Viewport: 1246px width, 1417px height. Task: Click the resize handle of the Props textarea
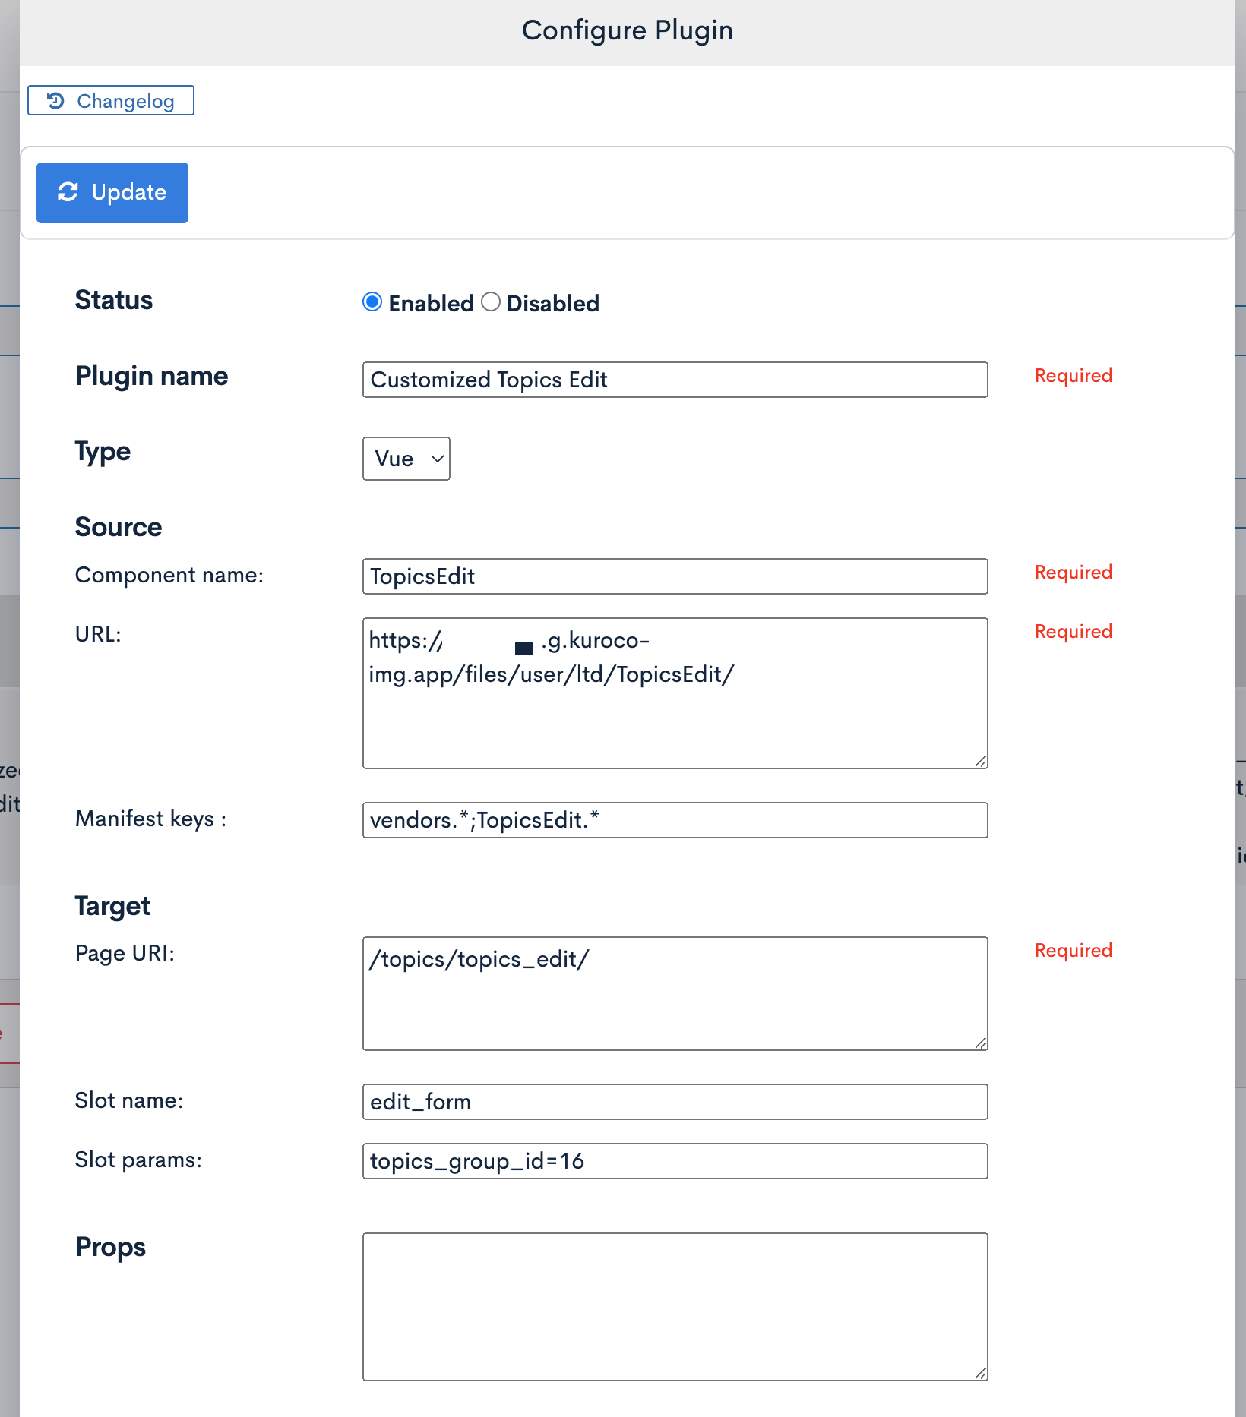click(982, 1372)
